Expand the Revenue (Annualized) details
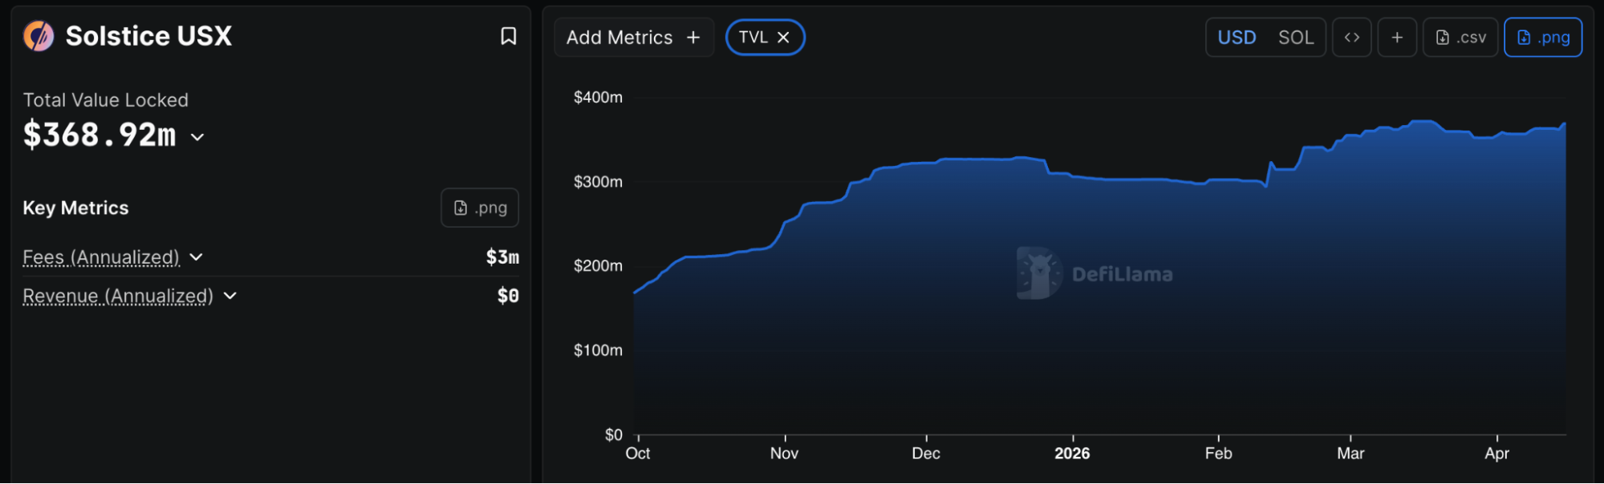Screen dimensions: 1604x484 click(x=230, y=296)
